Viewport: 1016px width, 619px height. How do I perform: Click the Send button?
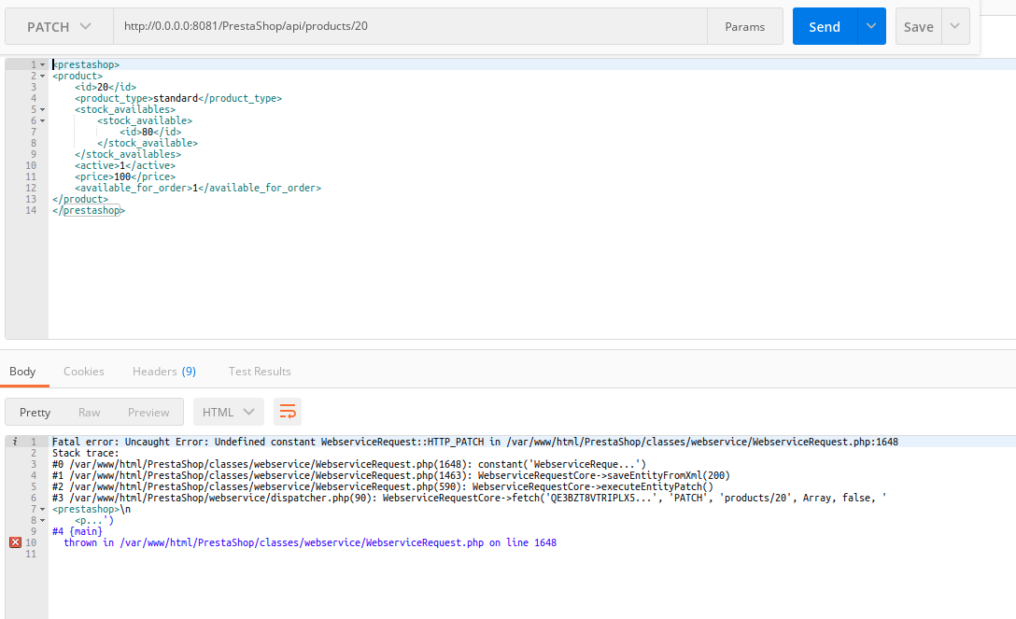point(825,26)
